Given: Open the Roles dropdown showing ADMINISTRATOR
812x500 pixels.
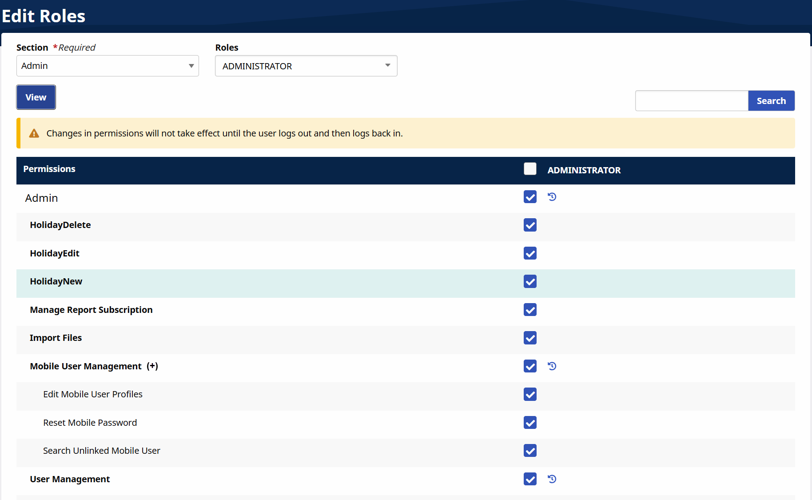Looking at the screenshot, I should click(306, 66).
